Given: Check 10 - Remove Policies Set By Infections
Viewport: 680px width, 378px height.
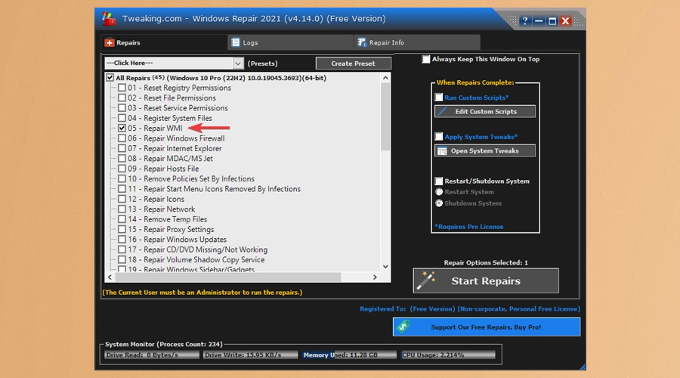Looking at the screenshot, I should [x=122, y=179].
